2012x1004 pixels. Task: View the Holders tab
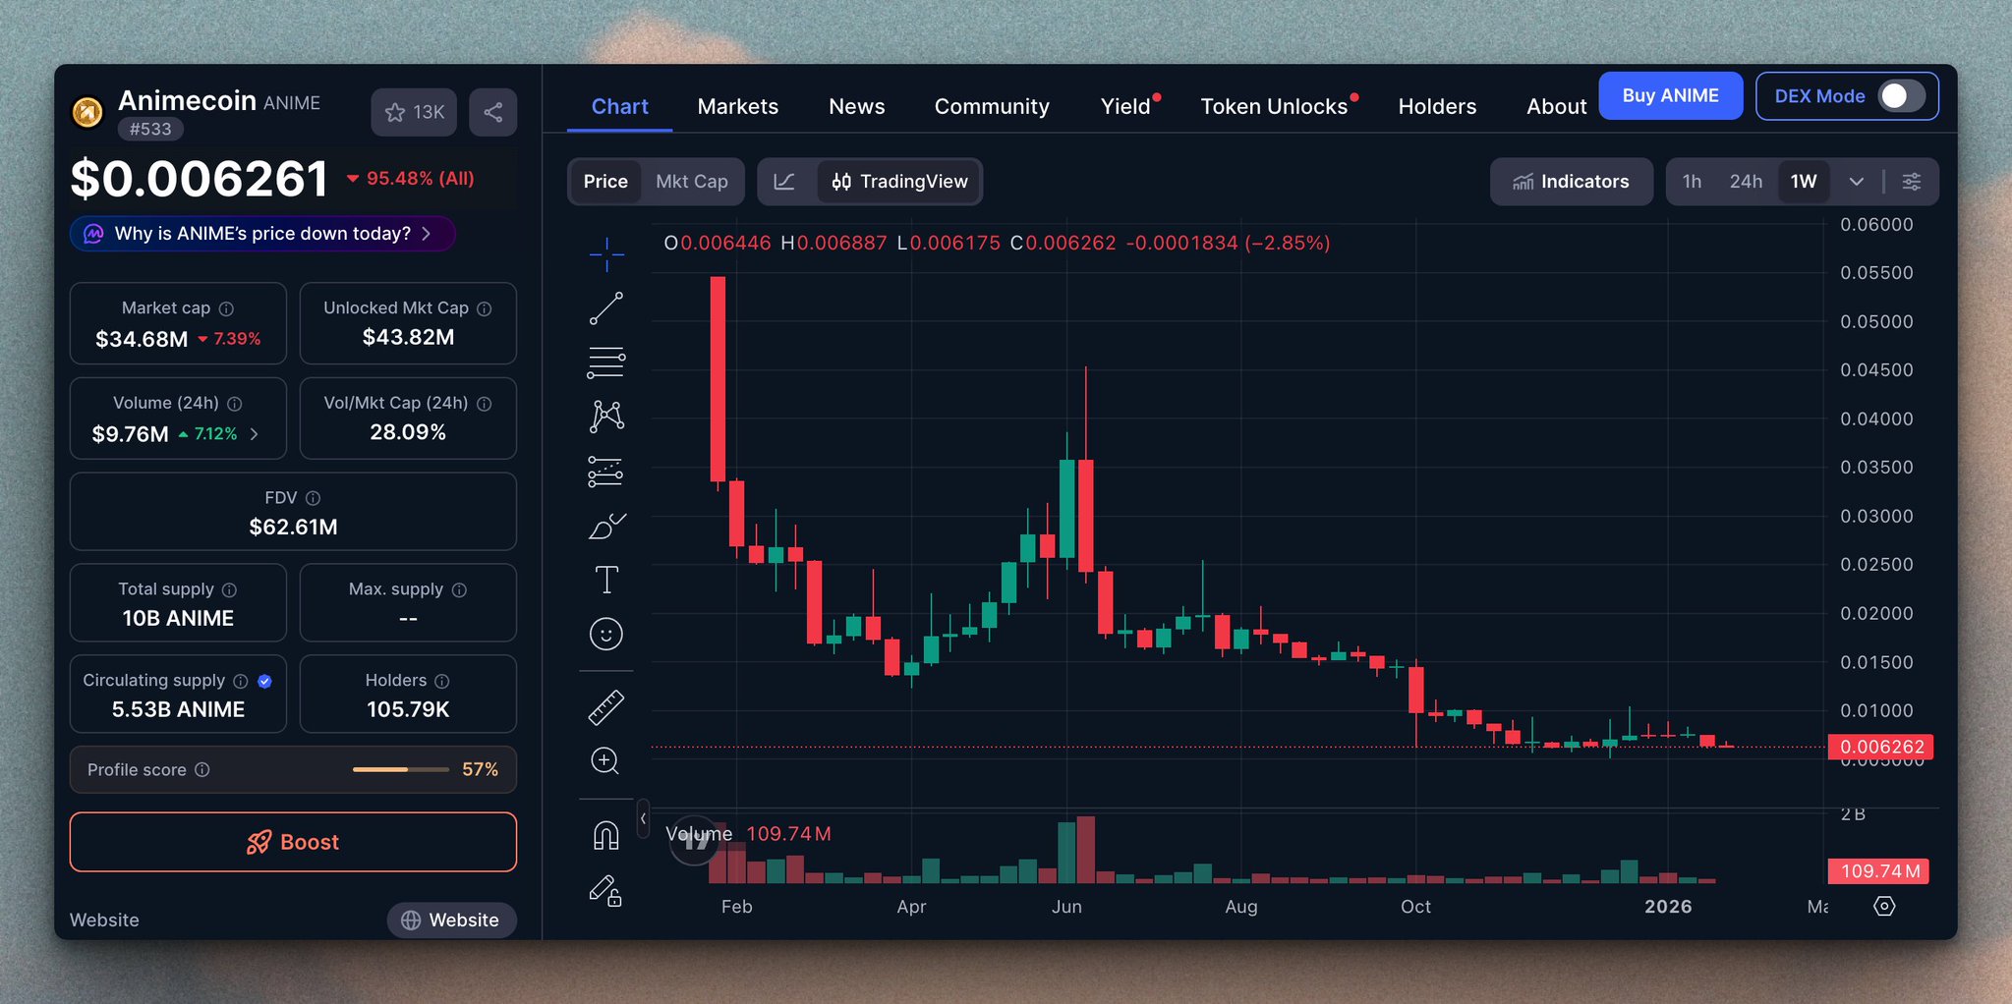click(1437, 106)
